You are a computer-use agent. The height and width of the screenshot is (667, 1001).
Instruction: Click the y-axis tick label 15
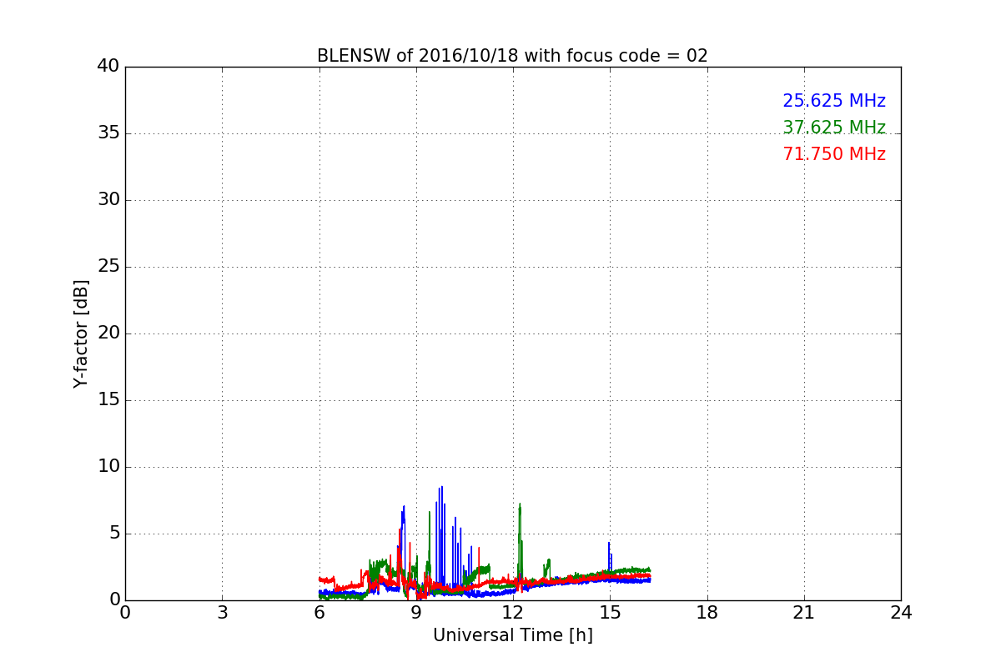[x=108, y=400]
